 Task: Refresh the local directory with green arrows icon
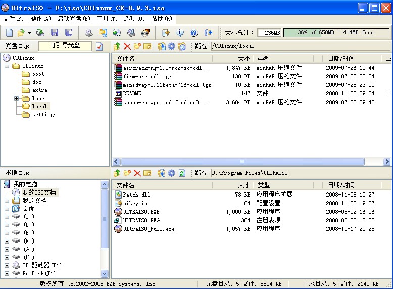coord(182,173)
